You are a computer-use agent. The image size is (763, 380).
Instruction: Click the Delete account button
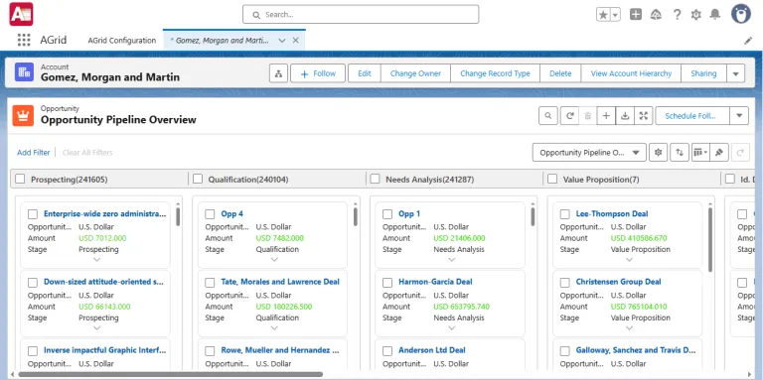coord(560,73)
